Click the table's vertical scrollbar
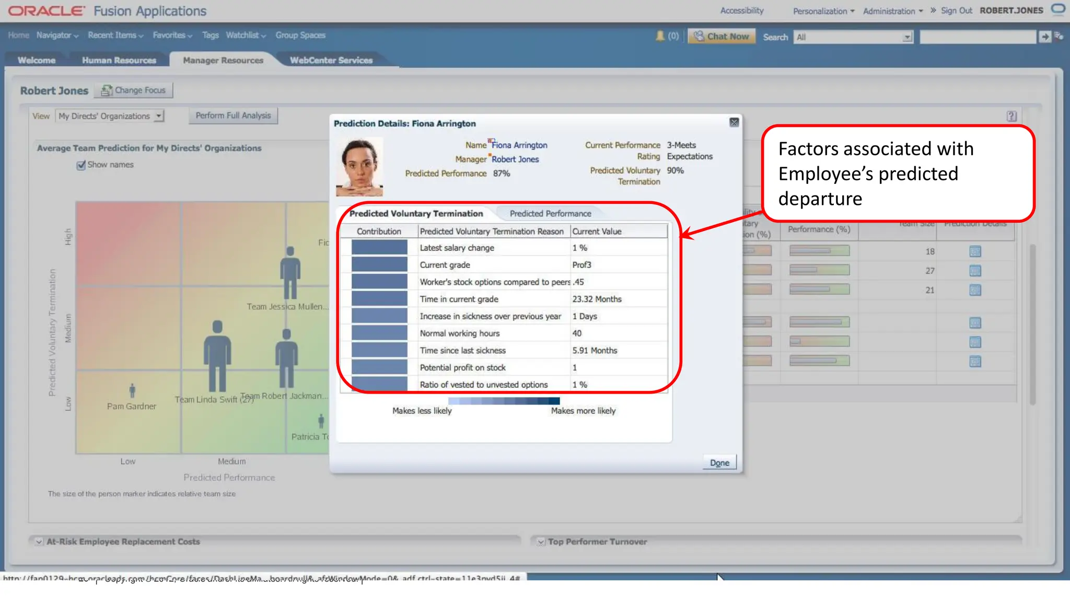The image size is (1070, 602). pos(1032,324)
